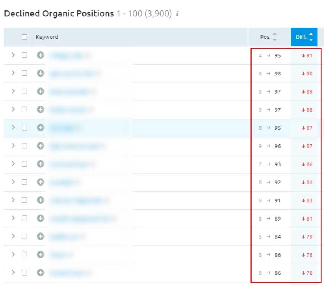Open details chevron for the 9 → 97 row
324x286 pixels.
tap(13, 109)
